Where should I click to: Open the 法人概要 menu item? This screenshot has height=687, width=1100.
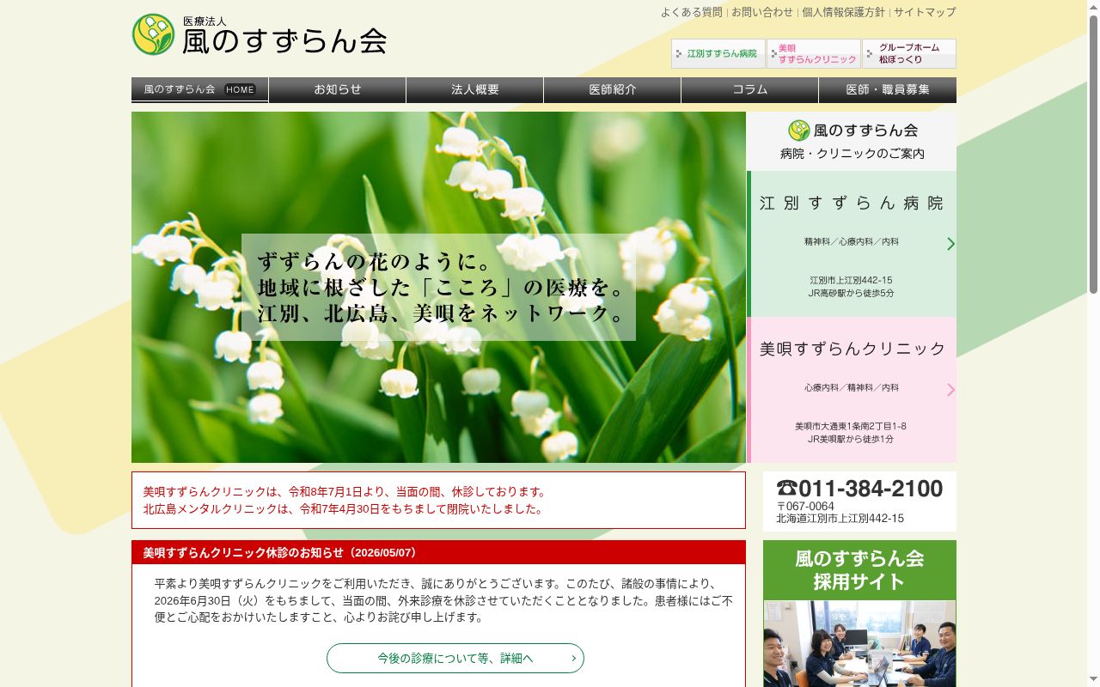click(474, 89)
